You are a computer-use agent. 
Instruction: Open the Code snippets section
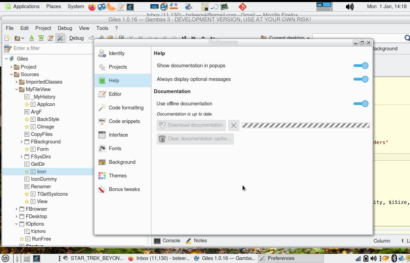tap(124, 121)
